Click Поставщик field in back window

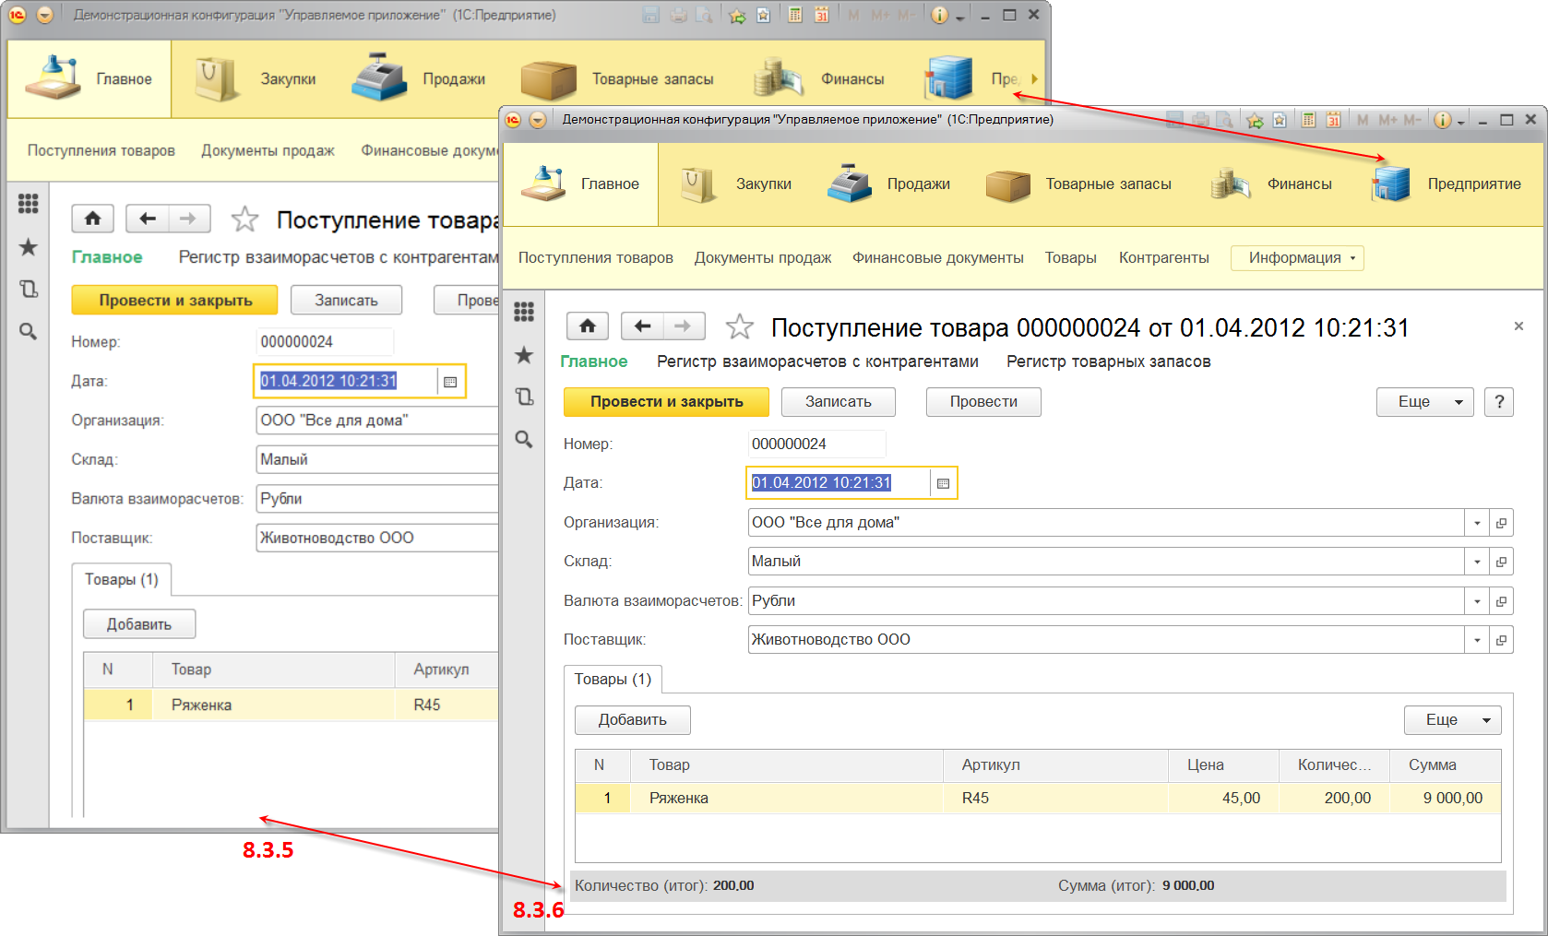point(376,539)
